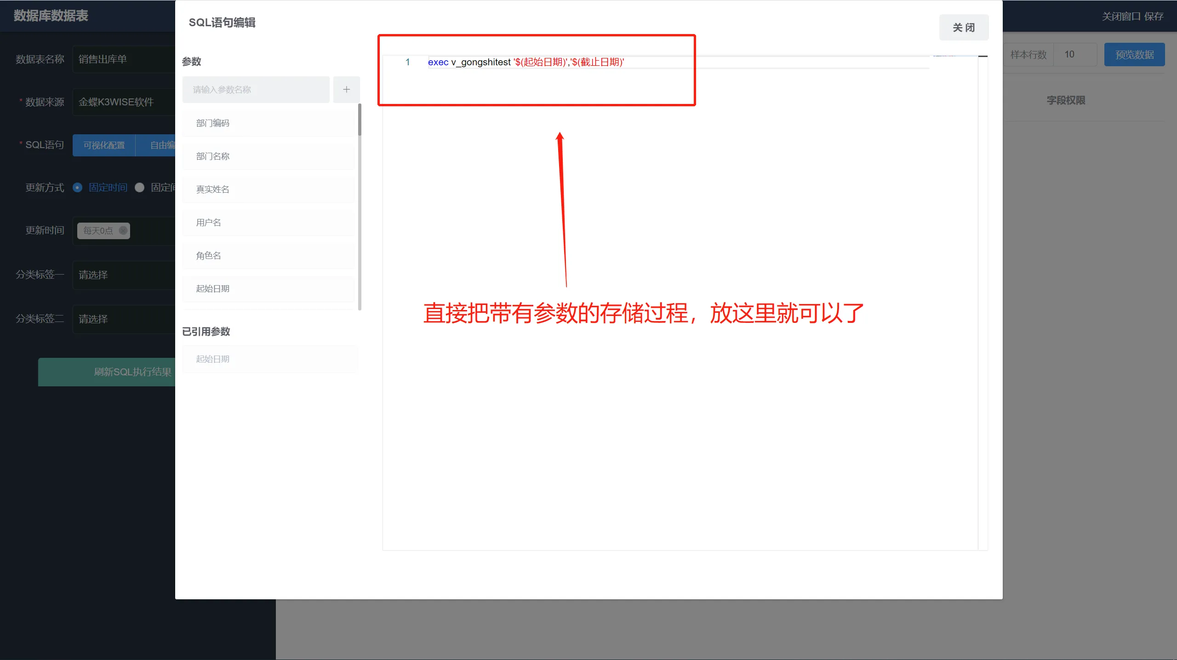Select the 固定时间 radio button
1177x660 pixels.
78,188
